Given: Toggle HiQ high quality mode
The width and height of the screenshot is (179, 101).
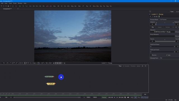Looking at the screenshot, I should [x=132, y=97].
